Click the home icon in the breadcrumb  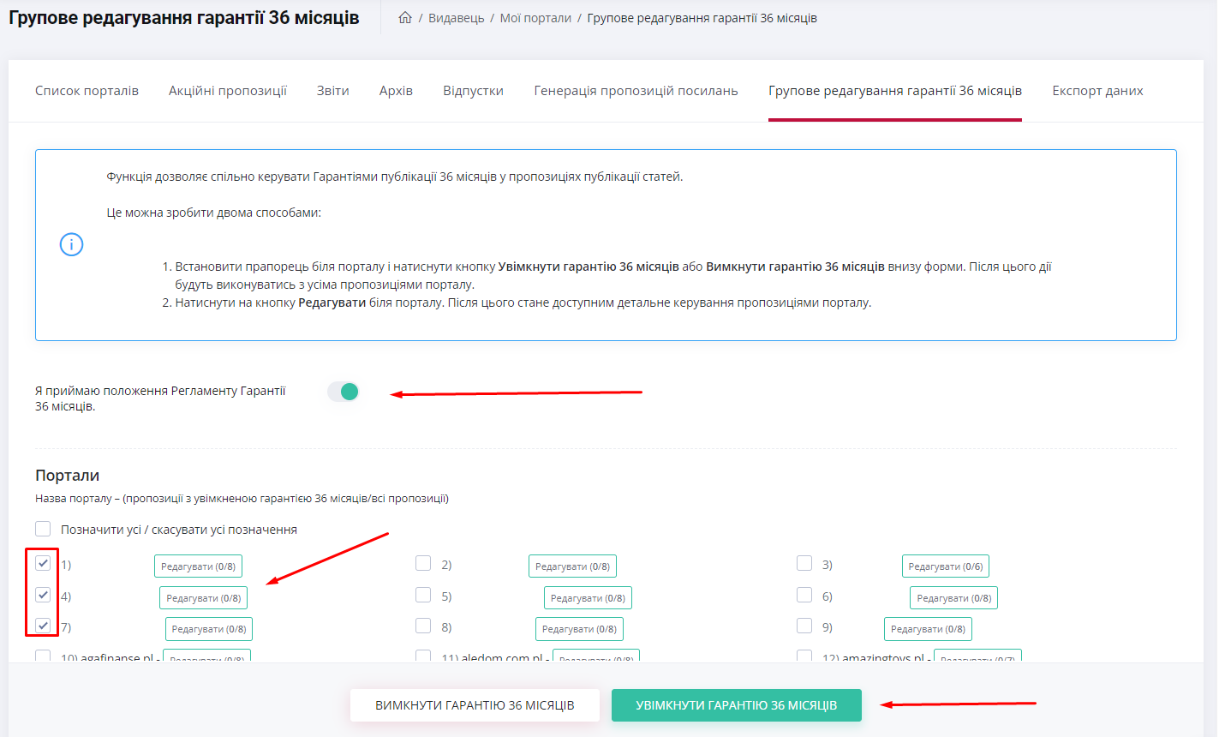(405, 18)
